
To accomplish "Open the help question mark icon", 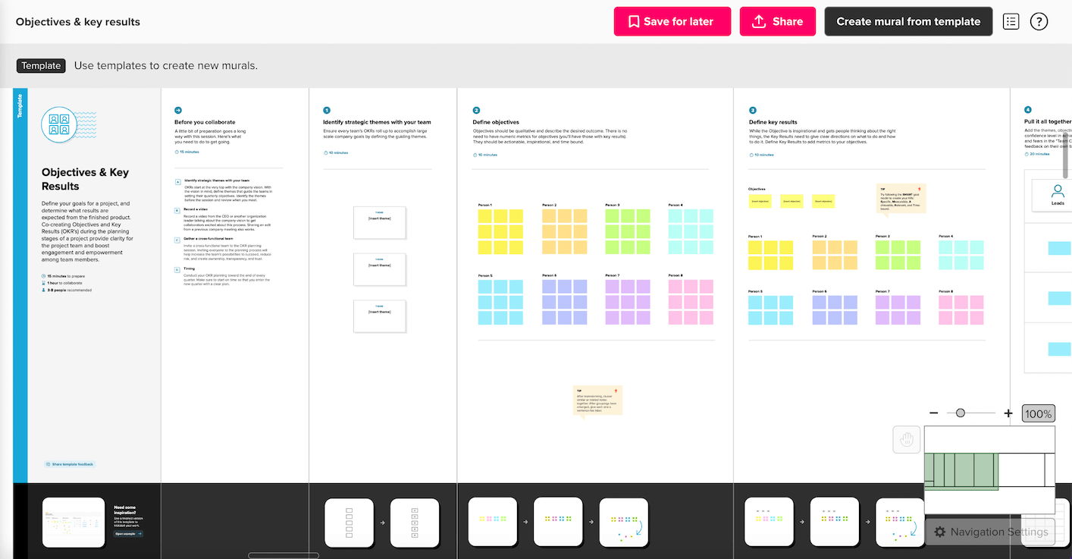I will (x=1039, y=21).
